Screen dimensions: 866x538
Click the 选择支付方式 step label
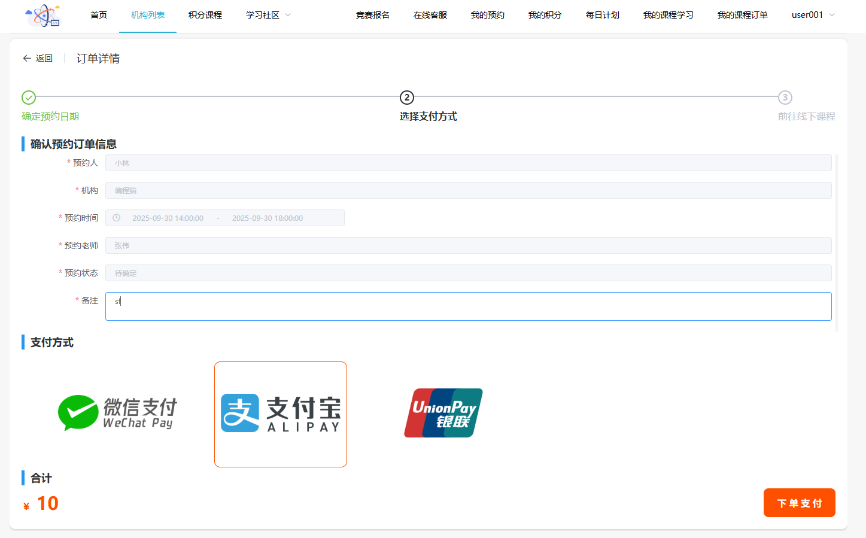coord(429,116)
